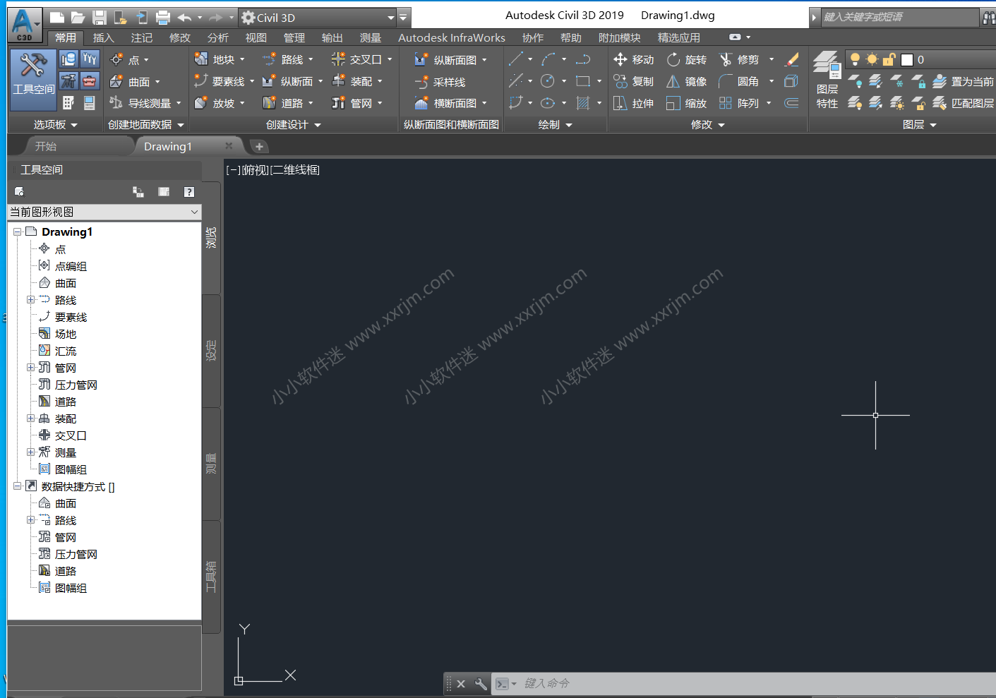This screenshot has width=996, height=698.
Task: Select the Scale (缩放) tool
Action: click(x=687, y=103)
